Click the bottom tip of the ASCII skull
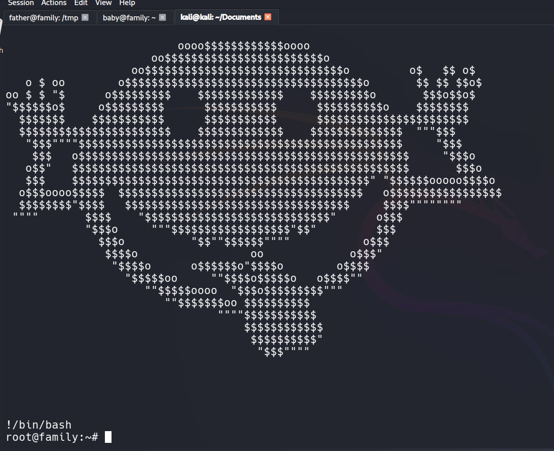Image resolution: width=554 pixels, height=451 pixels. click(x=283, y=352)
